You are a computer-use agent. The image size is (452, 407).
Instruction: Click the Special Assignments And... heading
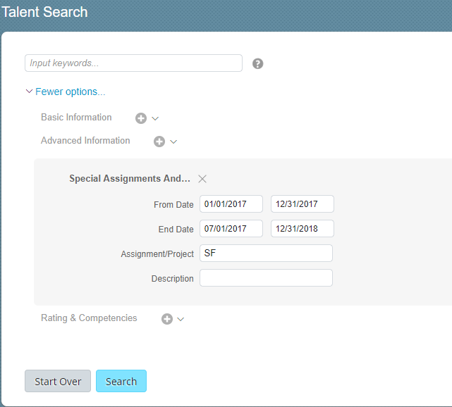[130, 178]
